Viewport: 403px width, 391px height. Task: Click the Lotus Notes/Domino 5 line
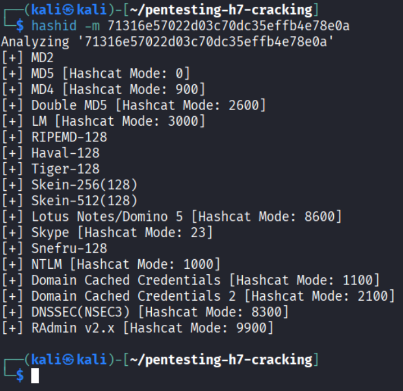point(171,217)
